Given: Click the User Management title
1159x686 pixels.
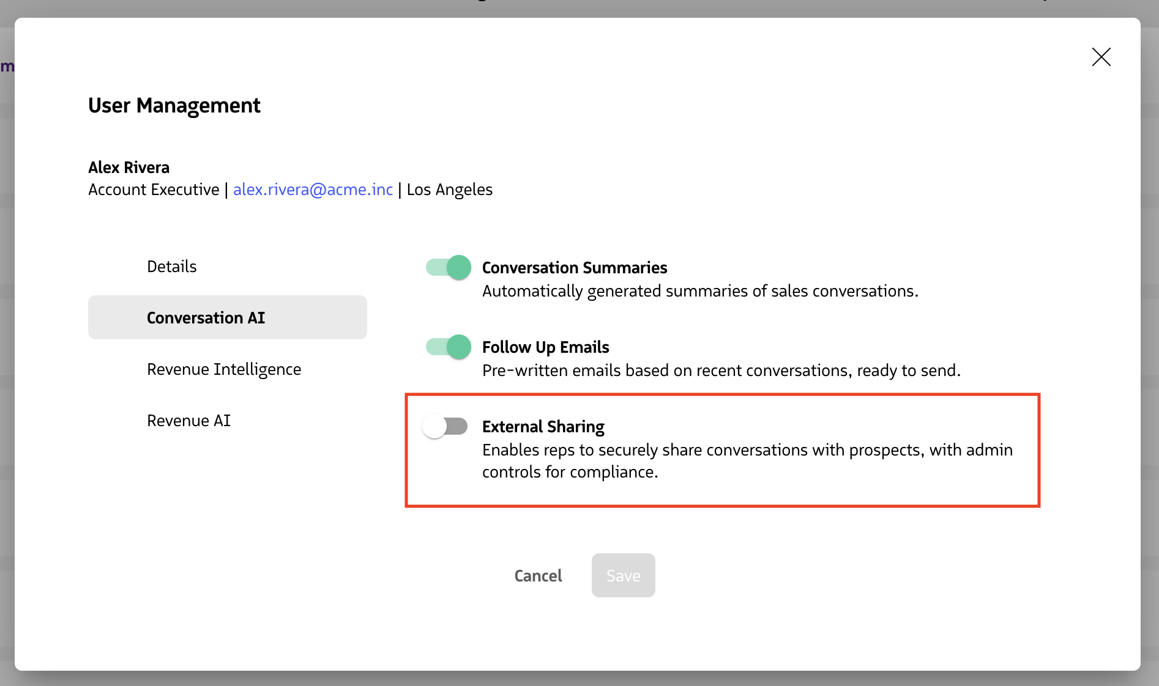Looking at the screenshot, I should click(174, 105).
